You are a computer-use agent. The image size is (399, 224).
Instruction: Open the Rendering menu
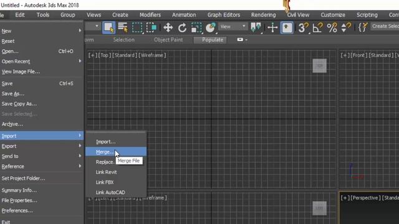[263, 15]
